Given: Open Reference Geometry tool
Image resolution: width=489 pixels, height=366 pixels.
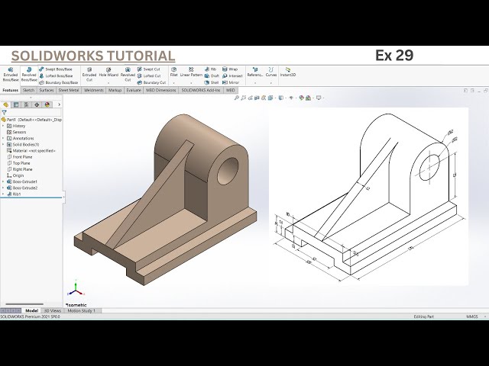Looking at the screenshot, I should (255, 75).
